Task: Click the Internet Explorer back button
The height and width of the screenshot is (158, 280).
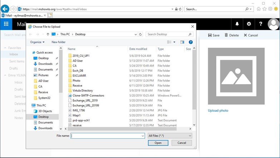Action: point(5,9)
